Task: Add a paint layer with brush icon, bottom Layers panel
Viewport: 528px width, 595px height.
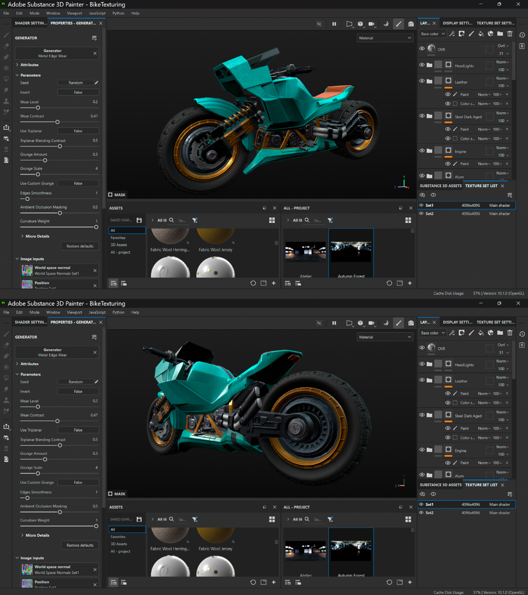Action: pos(471,333)
